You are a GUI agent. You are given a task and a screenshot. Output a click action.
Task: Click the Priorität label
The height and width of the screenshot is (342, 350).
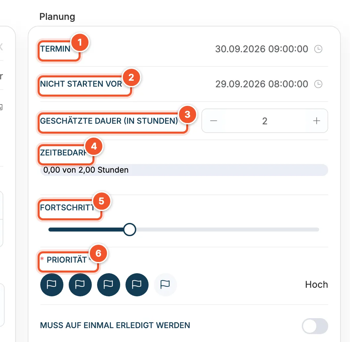pyautogui.click(x=66, y=260)
